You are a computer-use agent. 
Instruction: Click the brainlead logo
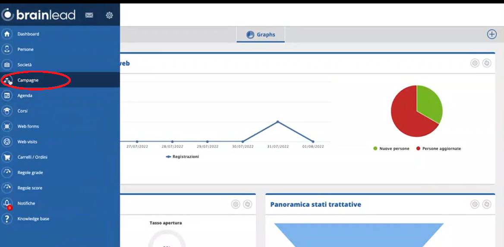tap(38, 15)
